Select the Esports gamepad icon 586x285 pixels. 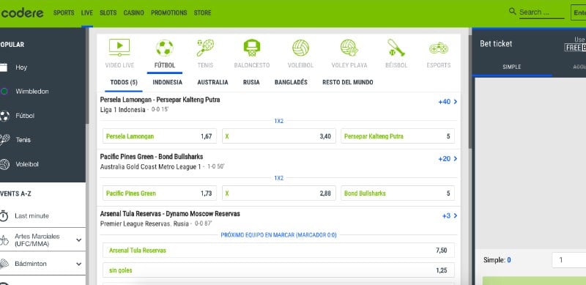438,48
